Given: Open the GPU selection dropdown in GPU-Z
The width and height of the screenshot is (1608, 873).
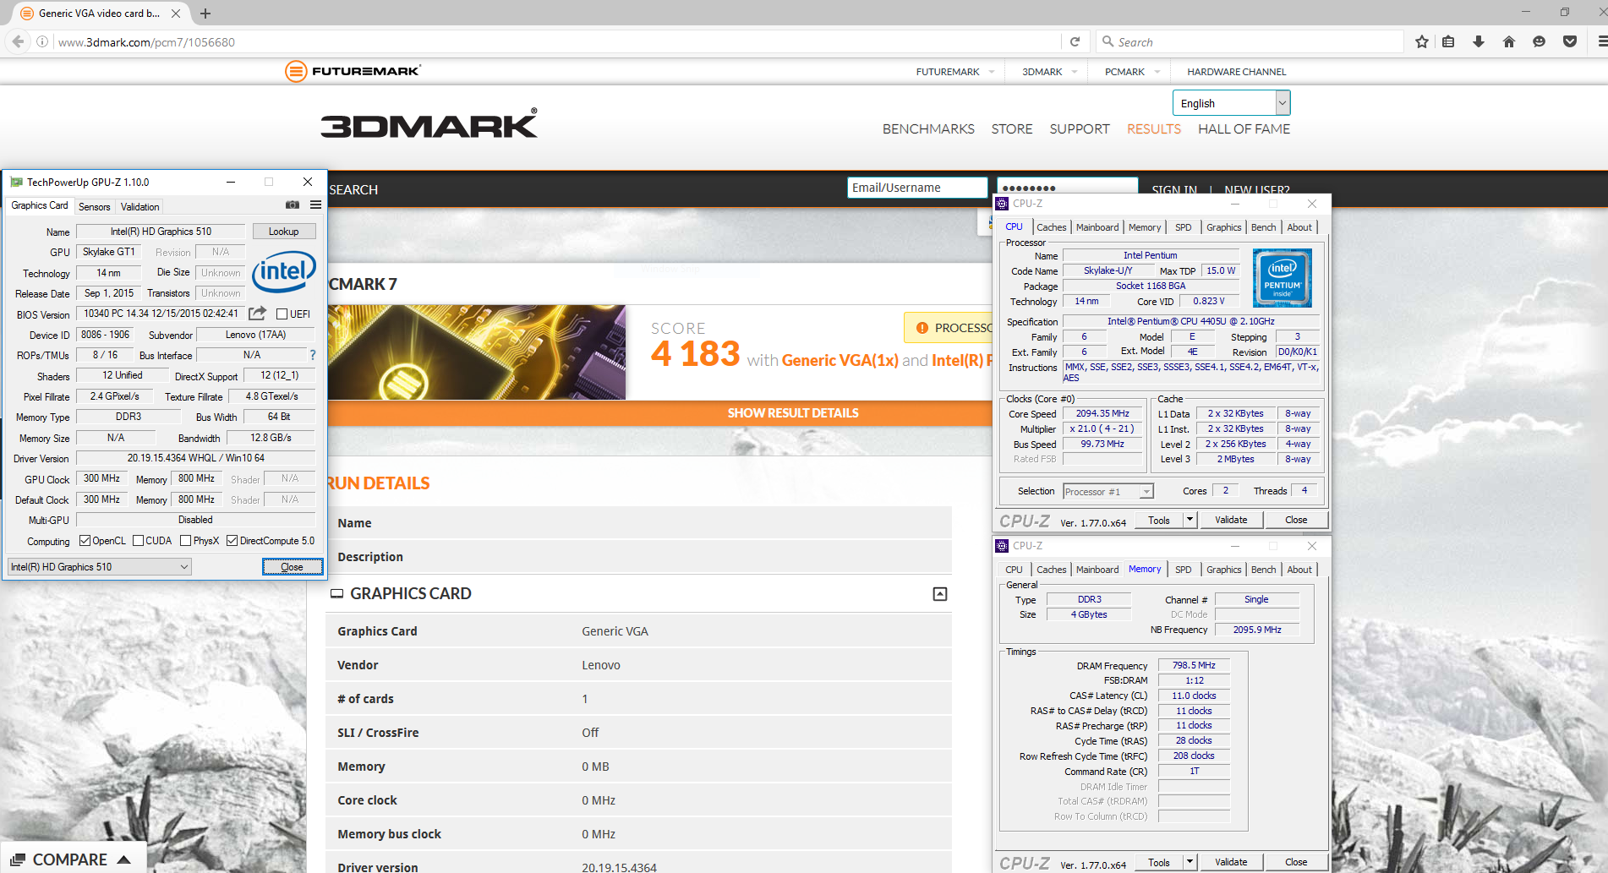Looking at the screenshot, I should tap(99, 567).
